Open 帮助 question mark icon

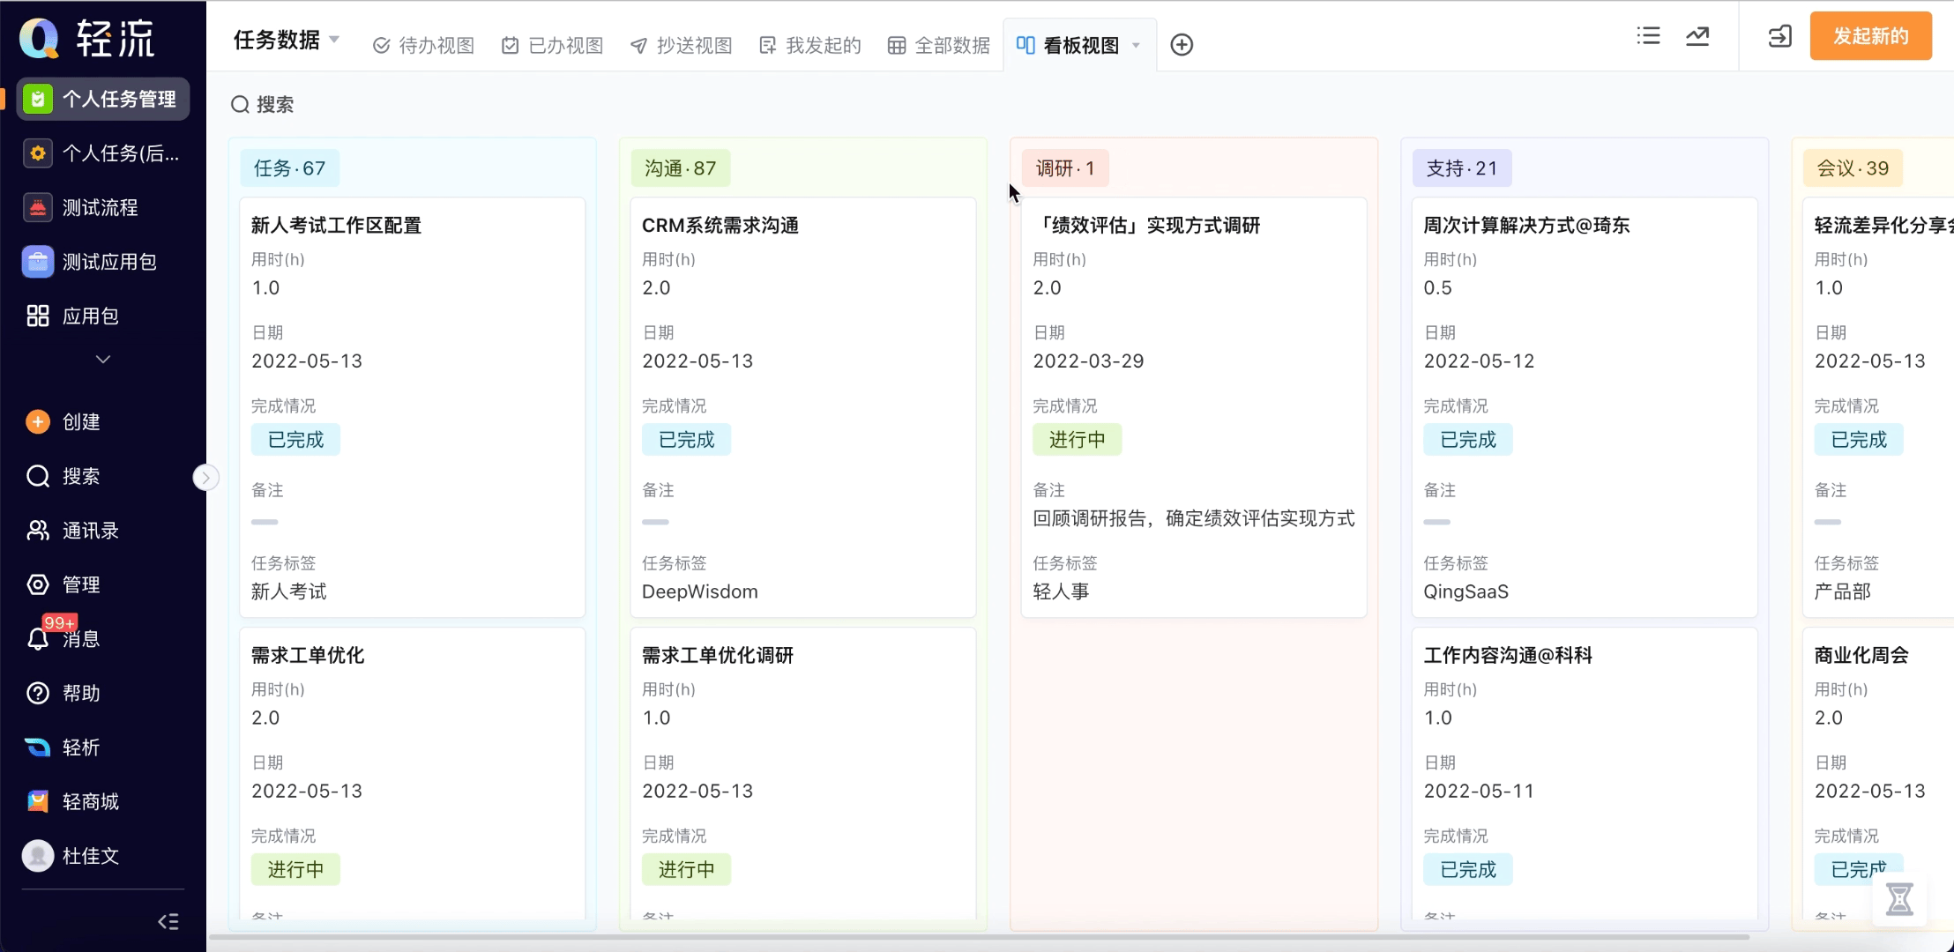coord(38,693)
